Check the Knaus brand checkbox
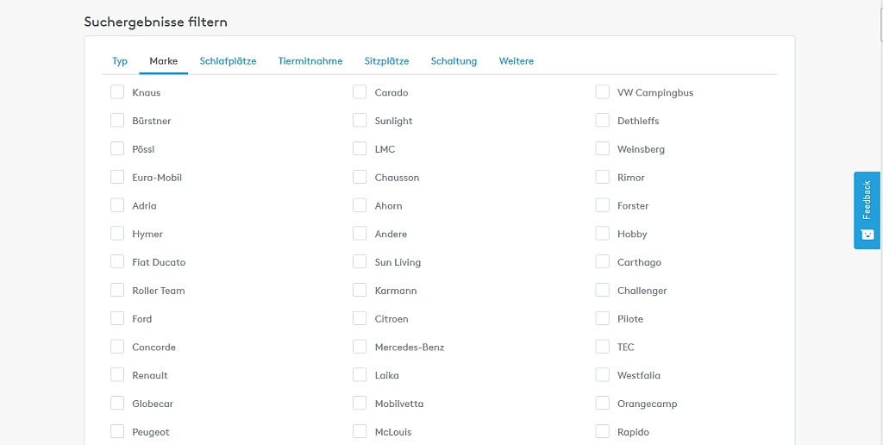This screenshot has height=445, width=883. coord(117,92)
